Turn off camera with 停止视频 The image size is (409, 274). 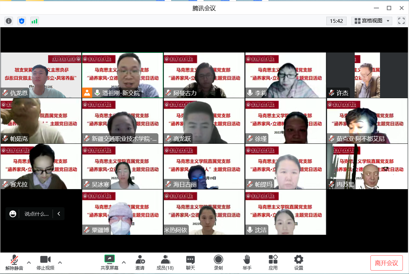(x=45, y=262)
